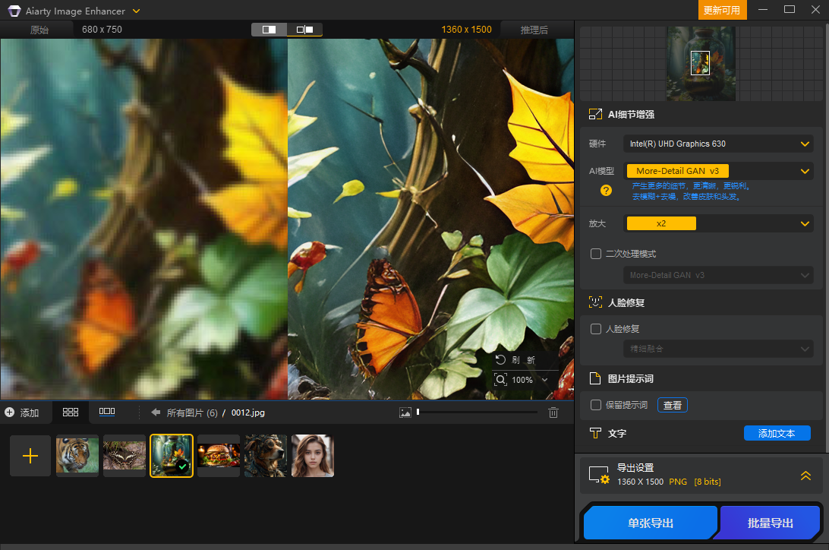Enable the 人脸修复 checkbox

point(596,329)
